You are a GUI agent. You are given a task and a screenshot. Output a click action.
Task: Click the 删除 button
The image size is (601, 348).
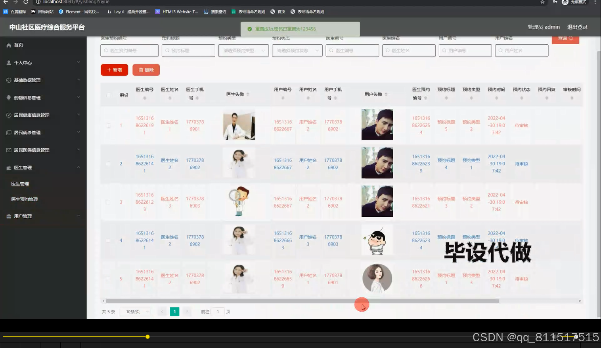point(146,70)
